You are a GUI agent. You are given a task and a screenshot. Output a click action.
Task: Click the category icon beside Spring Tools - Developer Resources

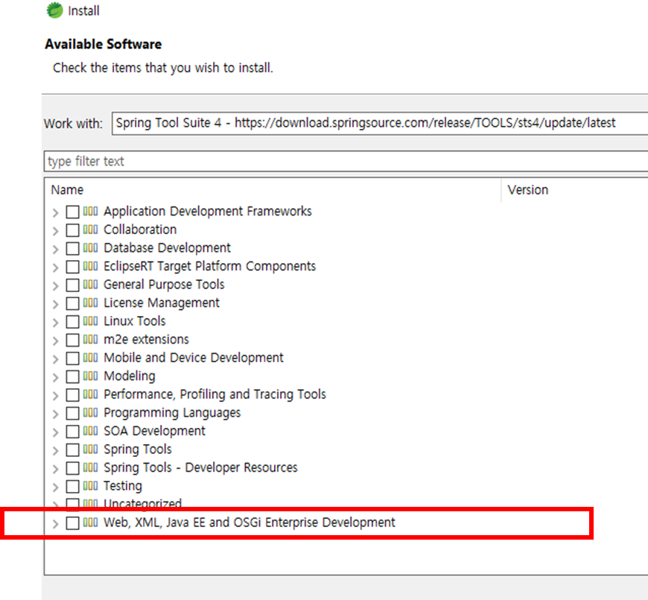coord(90,467)
